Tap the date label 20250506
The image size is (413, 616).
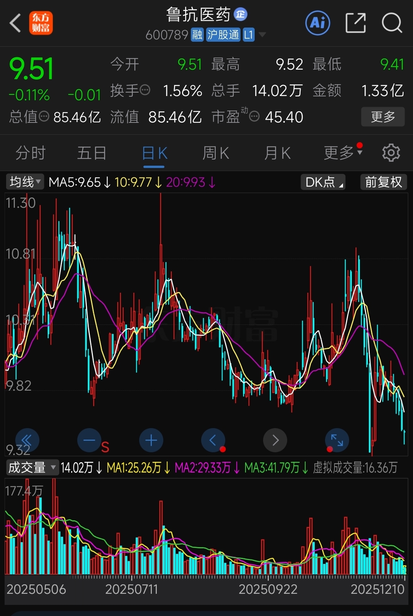36,589
